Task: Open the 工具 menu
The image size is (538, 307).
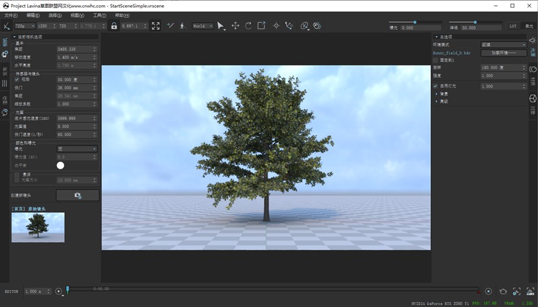Action: tap(99, 15)
